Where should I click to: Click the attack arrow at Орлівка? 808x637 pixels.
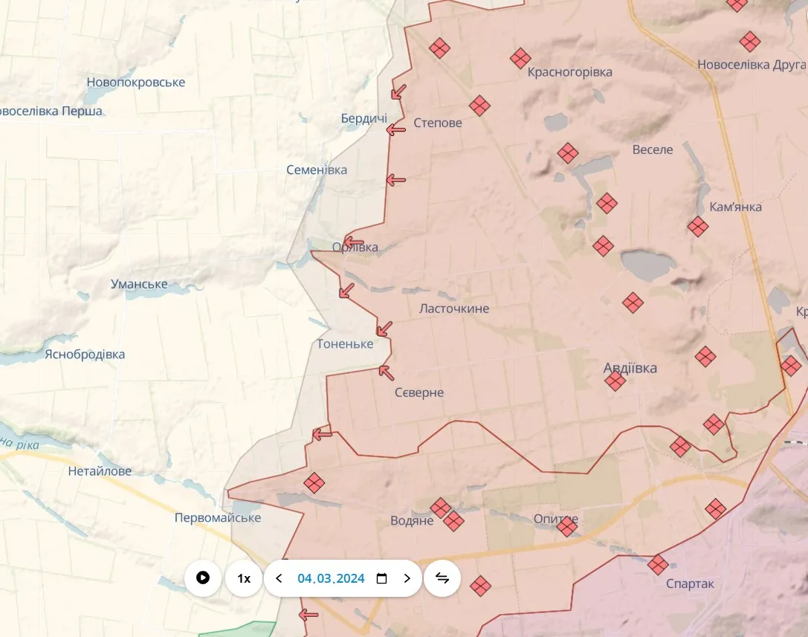pos(354,243)
